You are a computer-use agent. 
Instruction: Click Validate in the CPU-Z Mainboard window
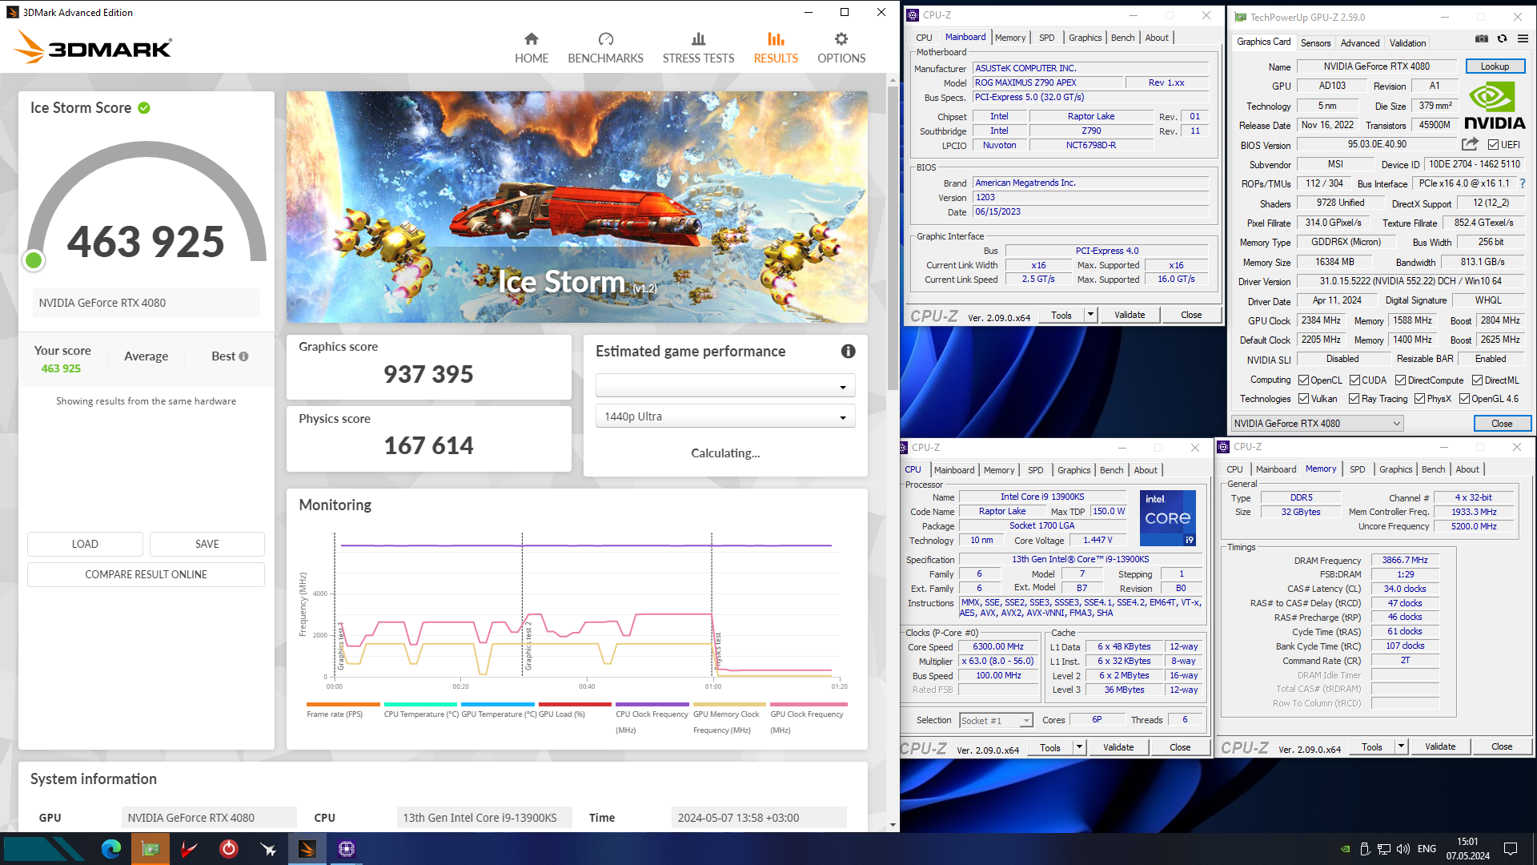(x=1129, y=315)
